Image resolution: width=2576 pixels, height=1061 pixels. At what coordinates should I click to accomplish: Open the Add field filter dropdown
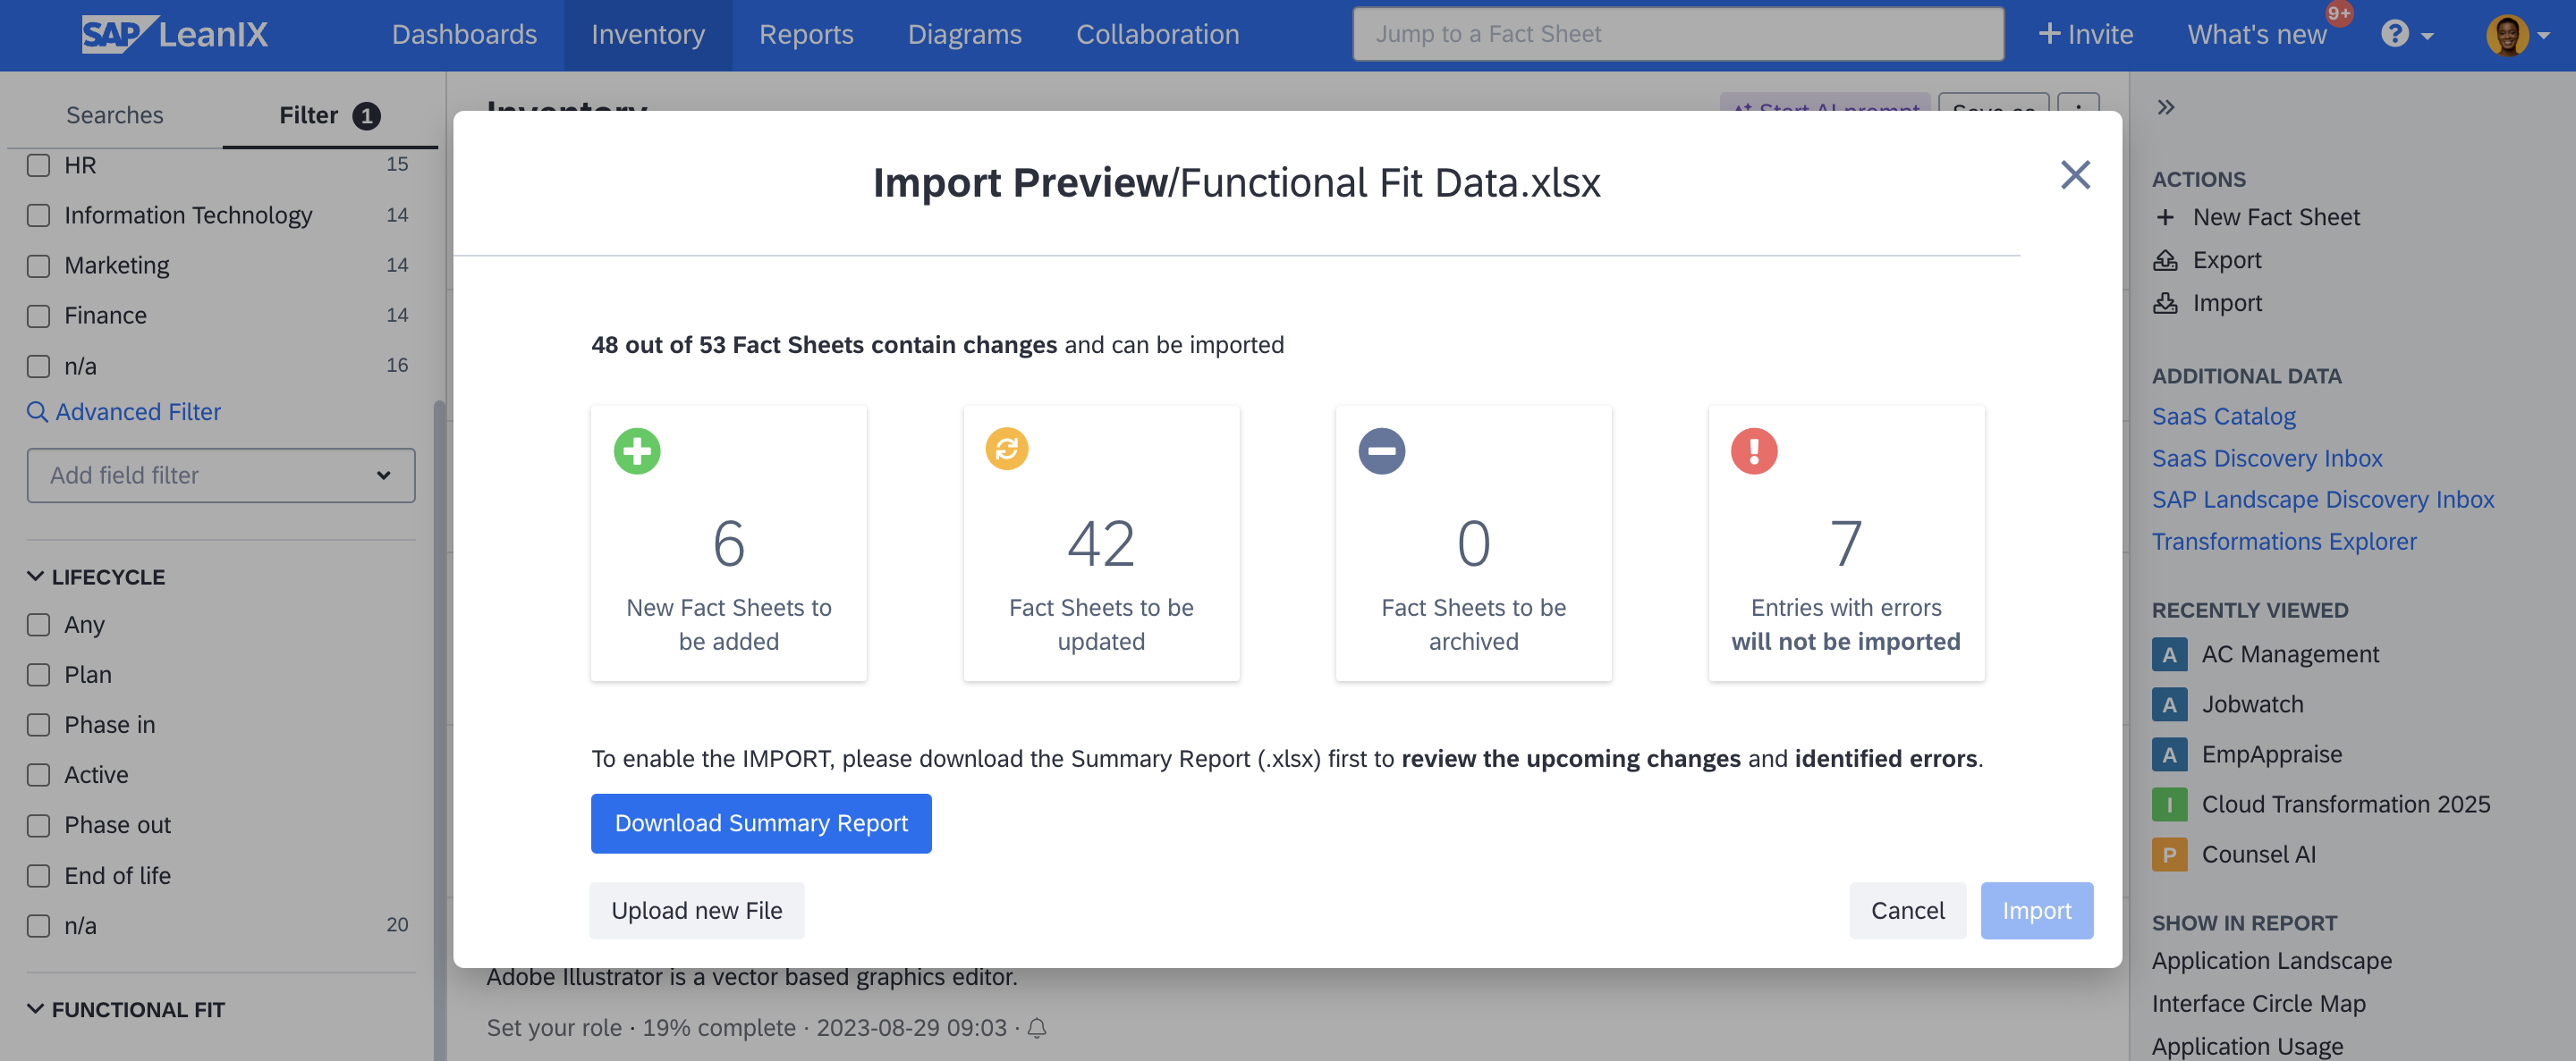coord(220,475)
